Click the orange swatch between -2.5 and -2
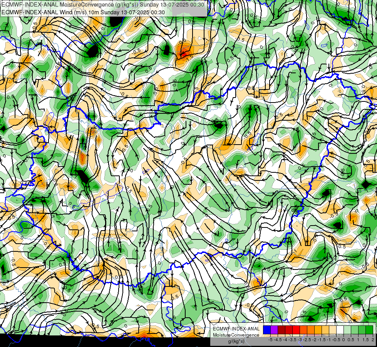This screenshot has height=347, width=377. point(311,330)
